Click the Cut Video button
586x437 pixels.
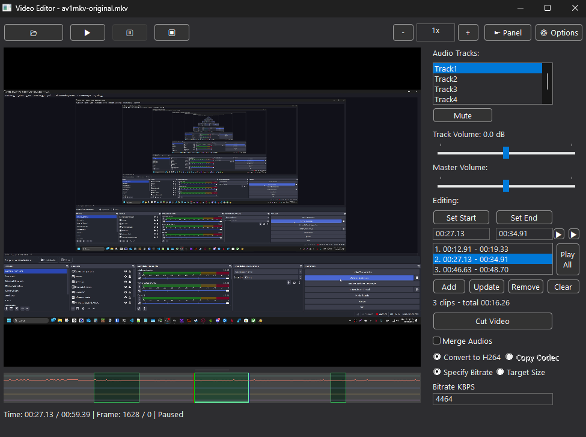[x=492, y=321]
